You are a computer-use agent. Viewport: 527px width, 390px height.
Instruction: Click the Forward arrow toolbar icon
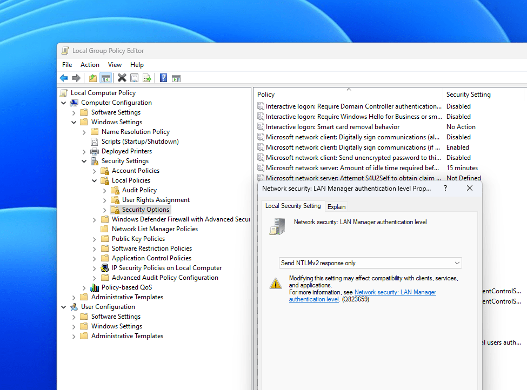click(x=76, y=78)
